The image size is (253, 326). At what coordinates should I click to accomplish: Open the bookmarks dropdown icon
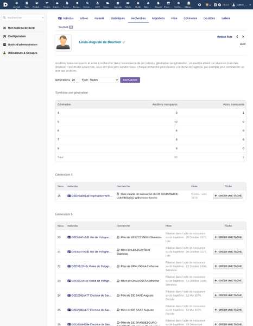pyautogui.click(x=208, y=4)
